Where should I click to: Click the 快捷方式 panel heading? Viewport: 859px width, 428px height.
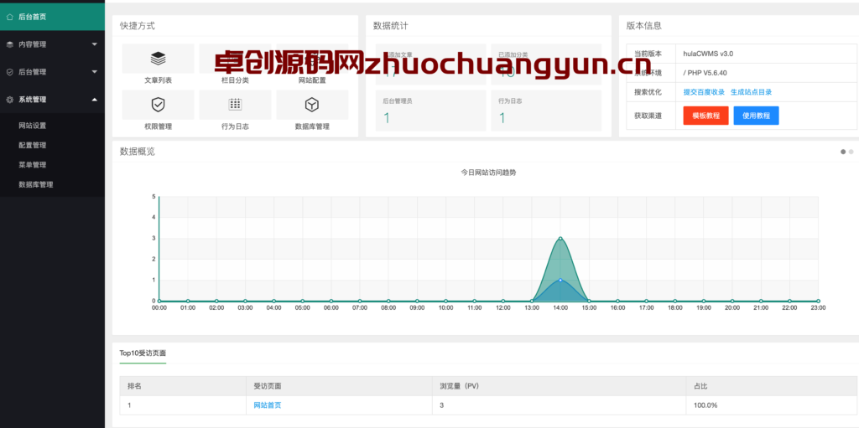(x=138, y=26)
